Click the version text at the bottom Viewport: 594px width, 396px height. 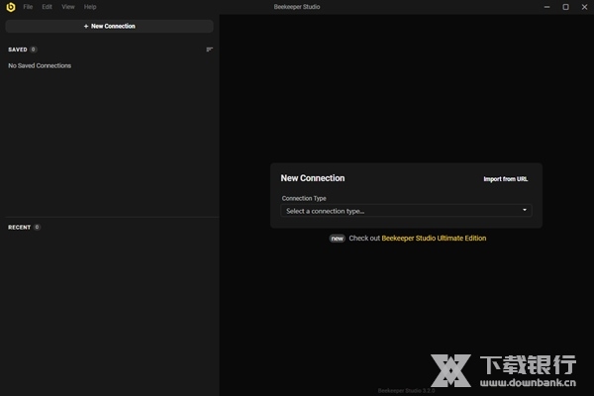pos(406,390)
